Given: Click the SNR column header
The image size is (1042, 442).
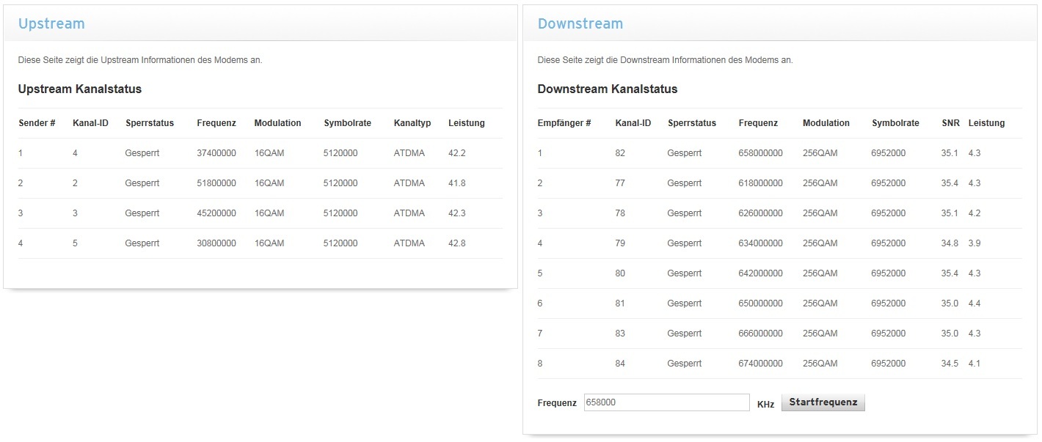Looking at the screenshot, I should pos(950,123).
